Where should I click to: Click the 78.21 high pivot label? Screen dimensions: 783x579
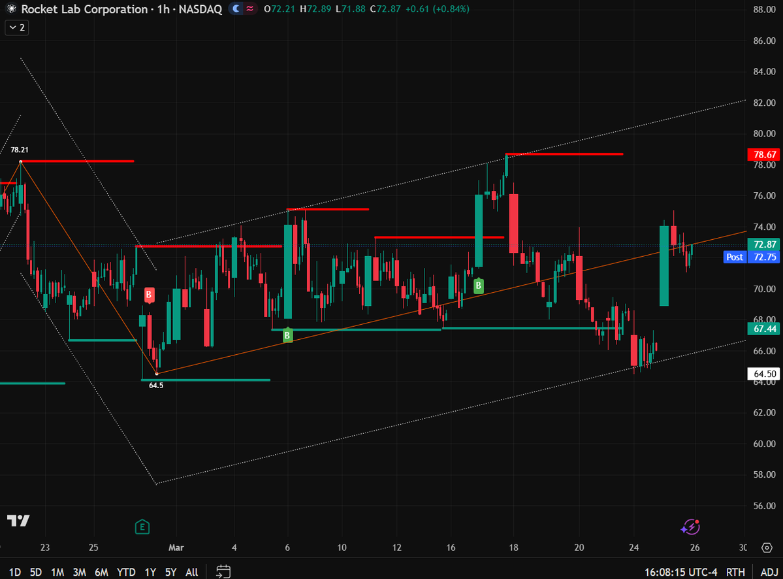click(20, 150)
